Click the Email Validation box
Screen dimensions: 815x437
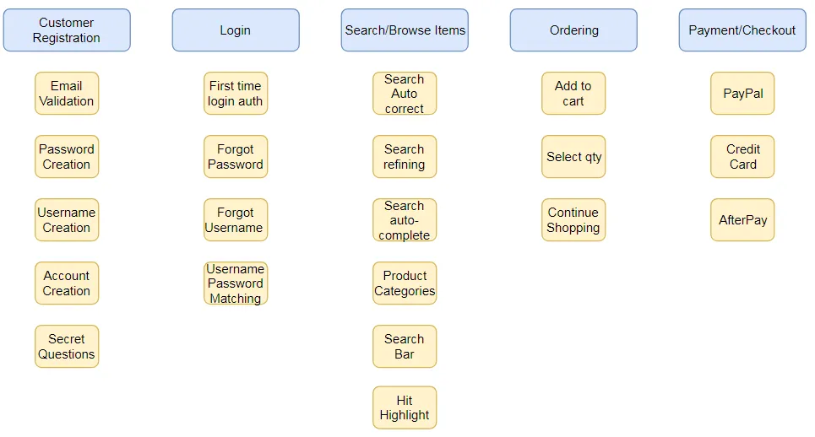point(67,94)
